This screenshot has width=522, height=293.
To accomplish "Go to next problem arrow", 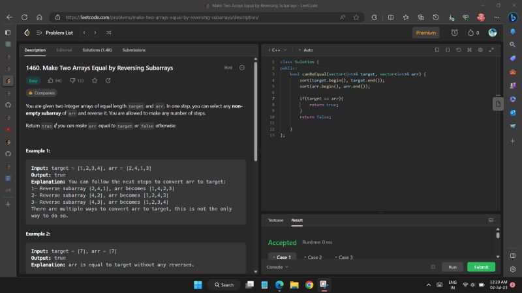I will click(x=95, y=33).
